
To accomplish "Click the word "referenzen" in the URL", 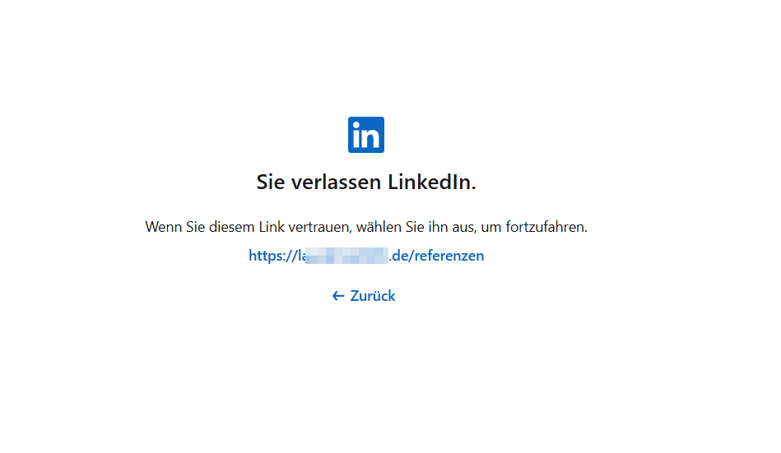I will [x=449, y=256].
